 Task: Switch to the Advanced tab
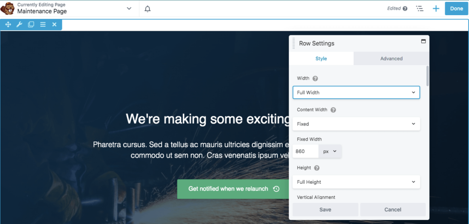point(391,59)
